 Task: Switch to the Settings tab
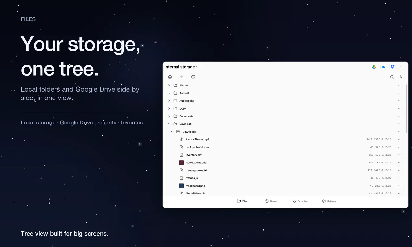click(329, 201)
